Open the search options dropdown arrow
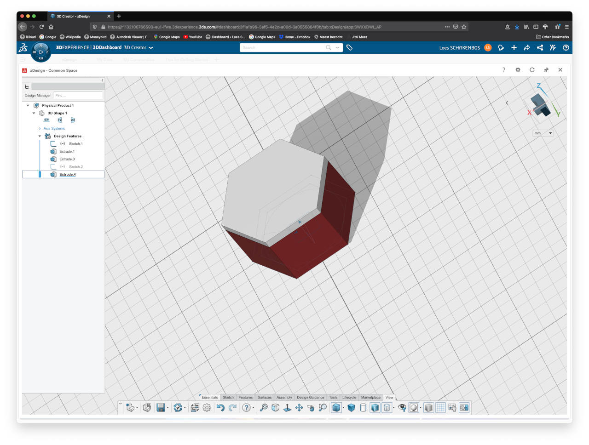The width and height of the screenshot is (589, 445). coord(337,48)
